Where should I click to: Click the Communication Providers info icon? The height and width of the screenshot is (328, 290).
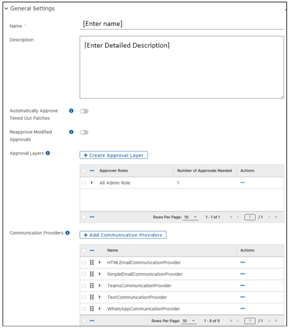click(x=67, y=233)
